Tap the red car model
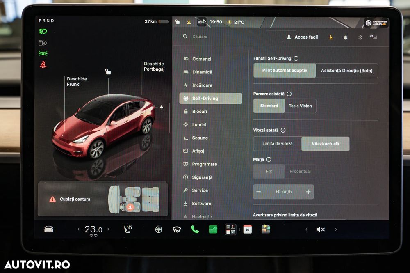The width and height of the screenshot is (410, 273). point(105,126)
